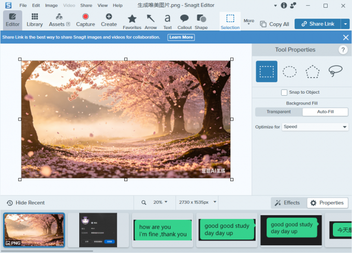The width and height of the screenshot is (352, 253).
Task: Hide the Recent captures tray
Action: 25,203
